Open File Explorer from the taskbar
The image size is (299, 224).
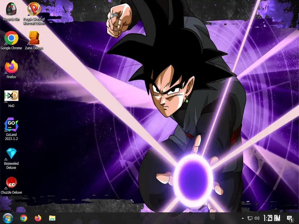(x=52, y=218)
